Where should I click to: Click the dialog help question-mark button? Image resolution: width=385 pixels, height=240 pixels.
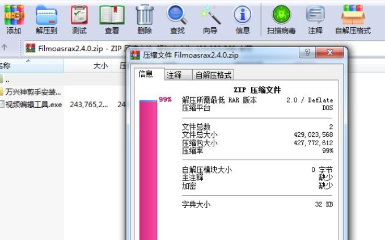click(x=307, y=52)
